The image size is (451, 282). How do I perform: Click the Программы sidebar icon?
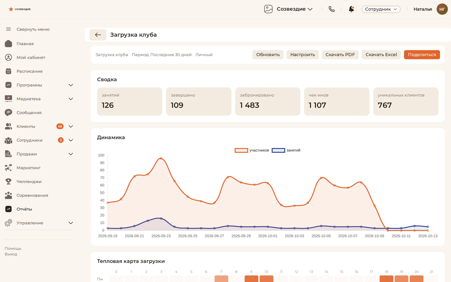(8, 85)
